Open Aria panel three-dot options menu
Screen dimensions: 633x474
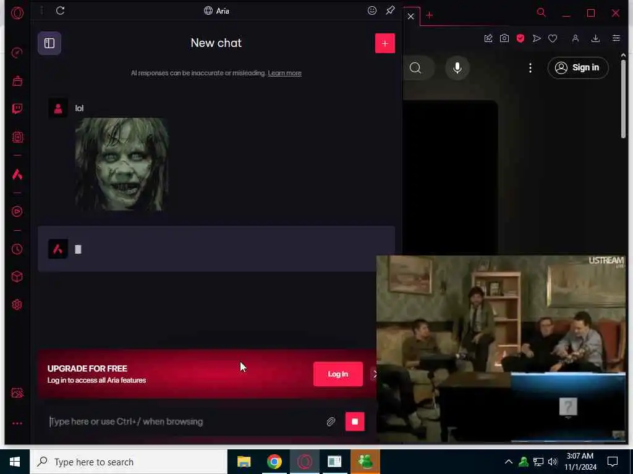[x=41, y=10]
